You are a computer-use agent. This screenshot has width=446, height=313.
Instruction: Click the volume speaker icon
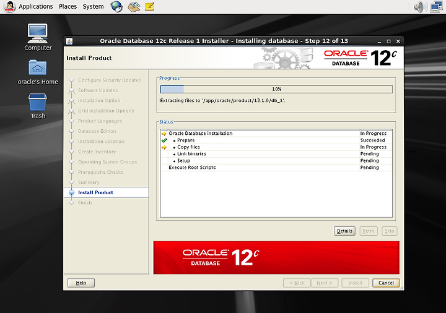click(420, 7)
